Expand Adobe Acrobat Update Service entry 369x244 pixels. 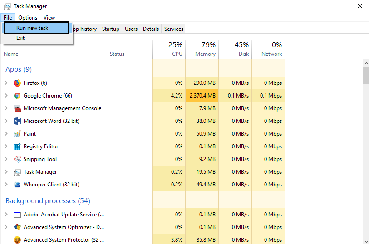pyautogui.click(x=6, y=215)
